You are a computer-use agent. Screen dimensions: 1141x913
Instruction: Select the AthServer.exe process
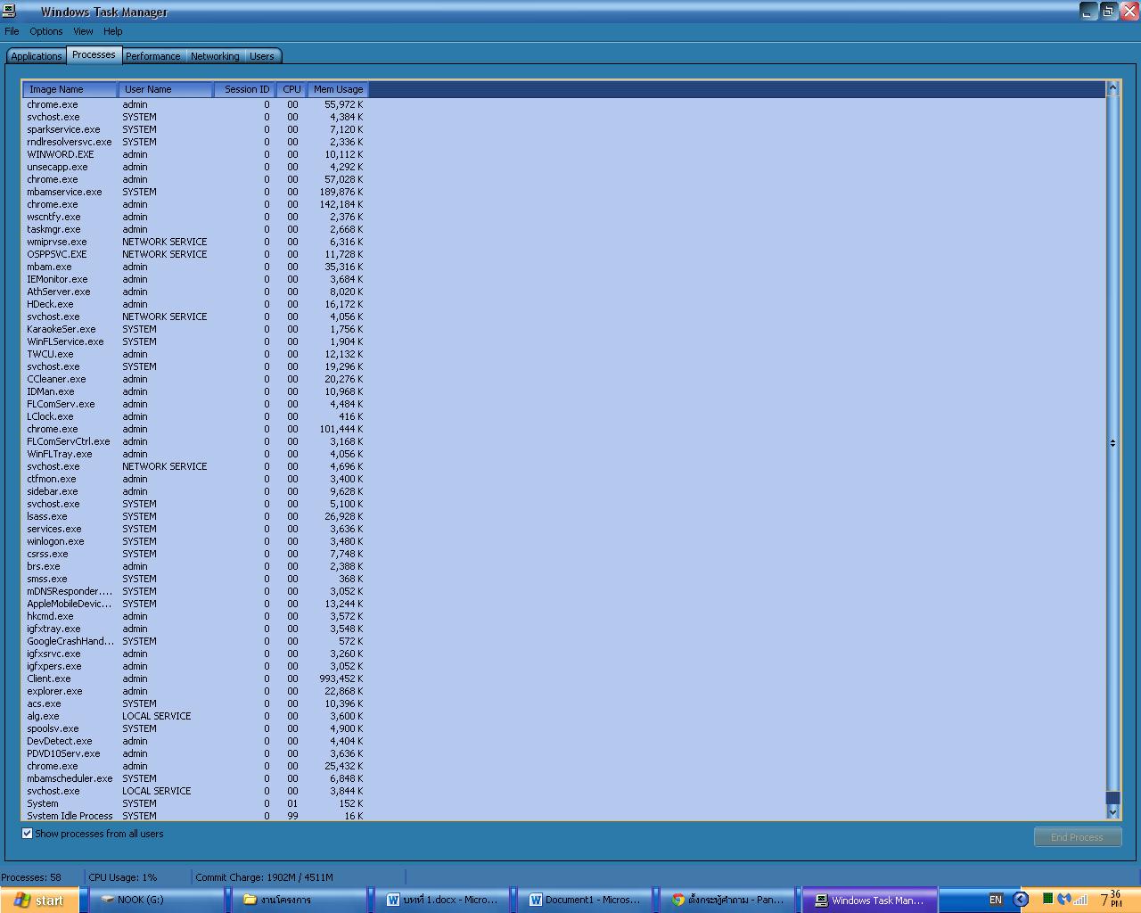(x=194, y=292)
